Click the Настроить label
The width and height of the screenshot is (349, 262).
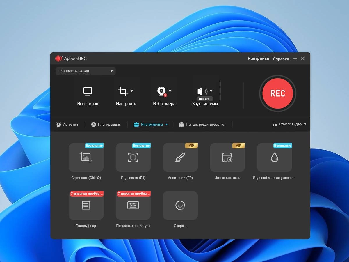tap(126, 104)
